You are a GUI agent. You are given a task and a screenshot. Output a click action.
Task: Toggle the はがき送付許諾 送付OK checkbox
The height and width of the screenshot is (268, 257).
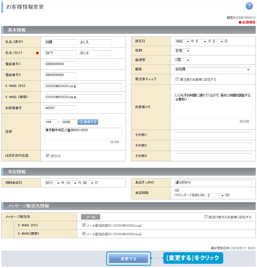pyautogui.click(x=48, y=156)
